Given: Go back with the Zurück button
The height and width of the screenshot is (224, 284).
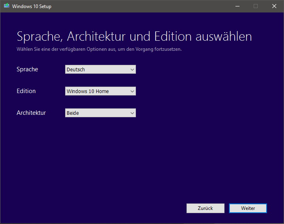Looking at the screenshot, I should tap(206, 208).
